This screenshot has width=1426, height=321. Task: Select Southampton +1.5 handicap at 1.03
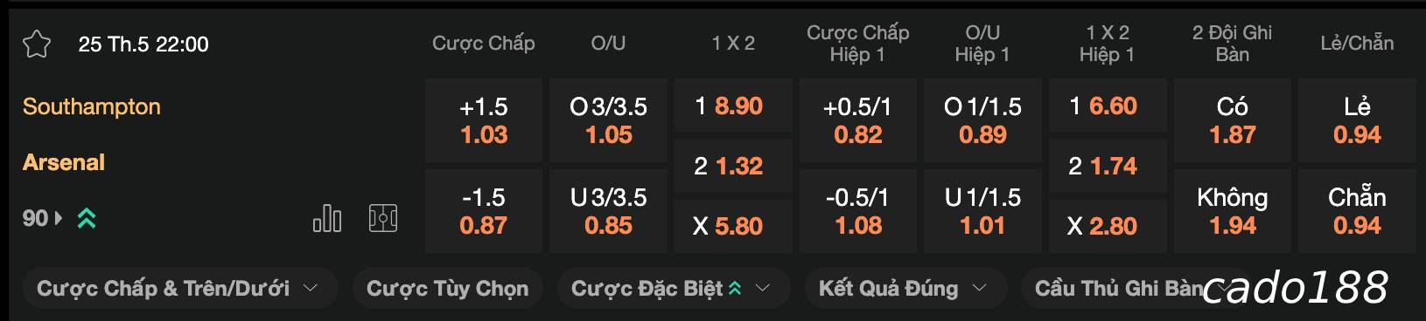click(484, 120)
